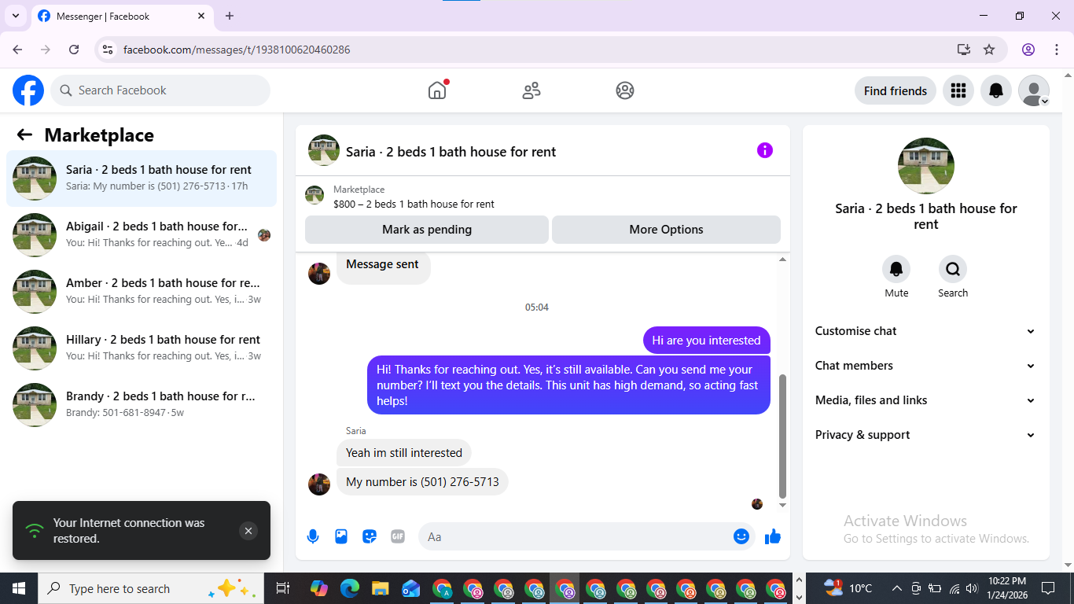Reload the page in browser toolbar
Image resolution: width=1074 pixels, height=604 pixels.
[74, 50]
